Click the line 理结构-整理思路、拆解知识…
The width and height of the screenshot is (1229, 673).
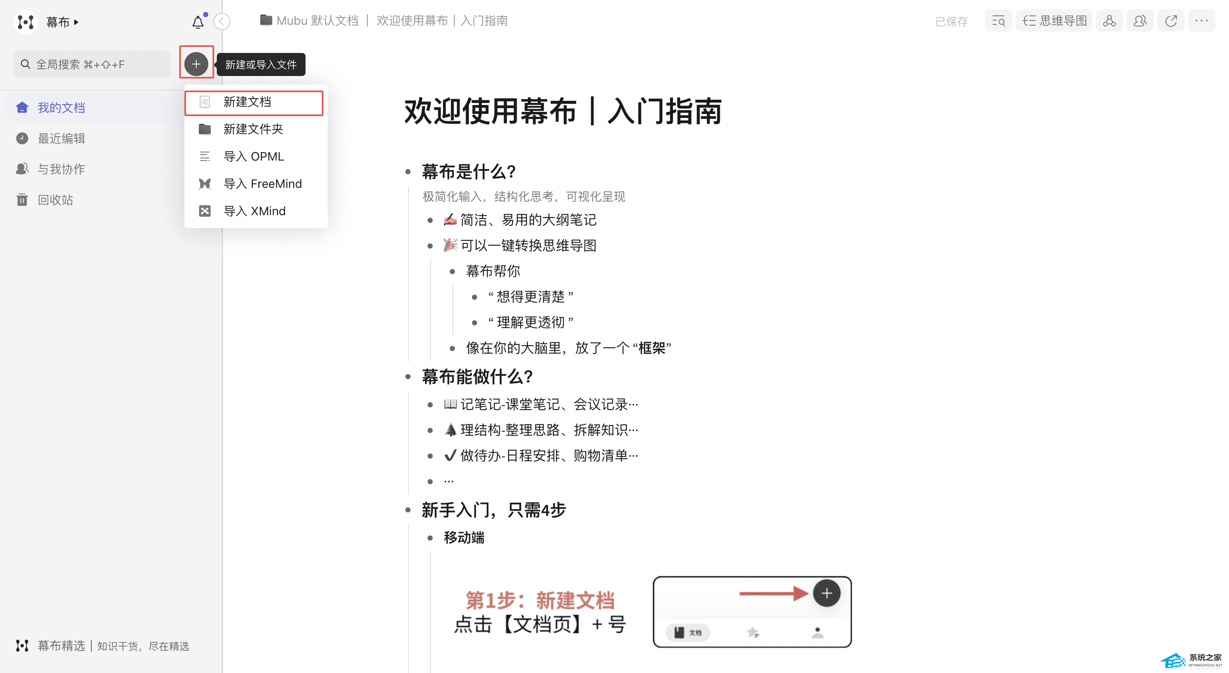pos(541,430)
